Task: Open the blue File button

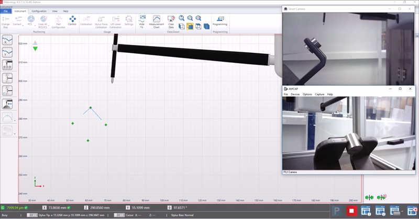Action: pyautogui.click(x=6, y=11)
